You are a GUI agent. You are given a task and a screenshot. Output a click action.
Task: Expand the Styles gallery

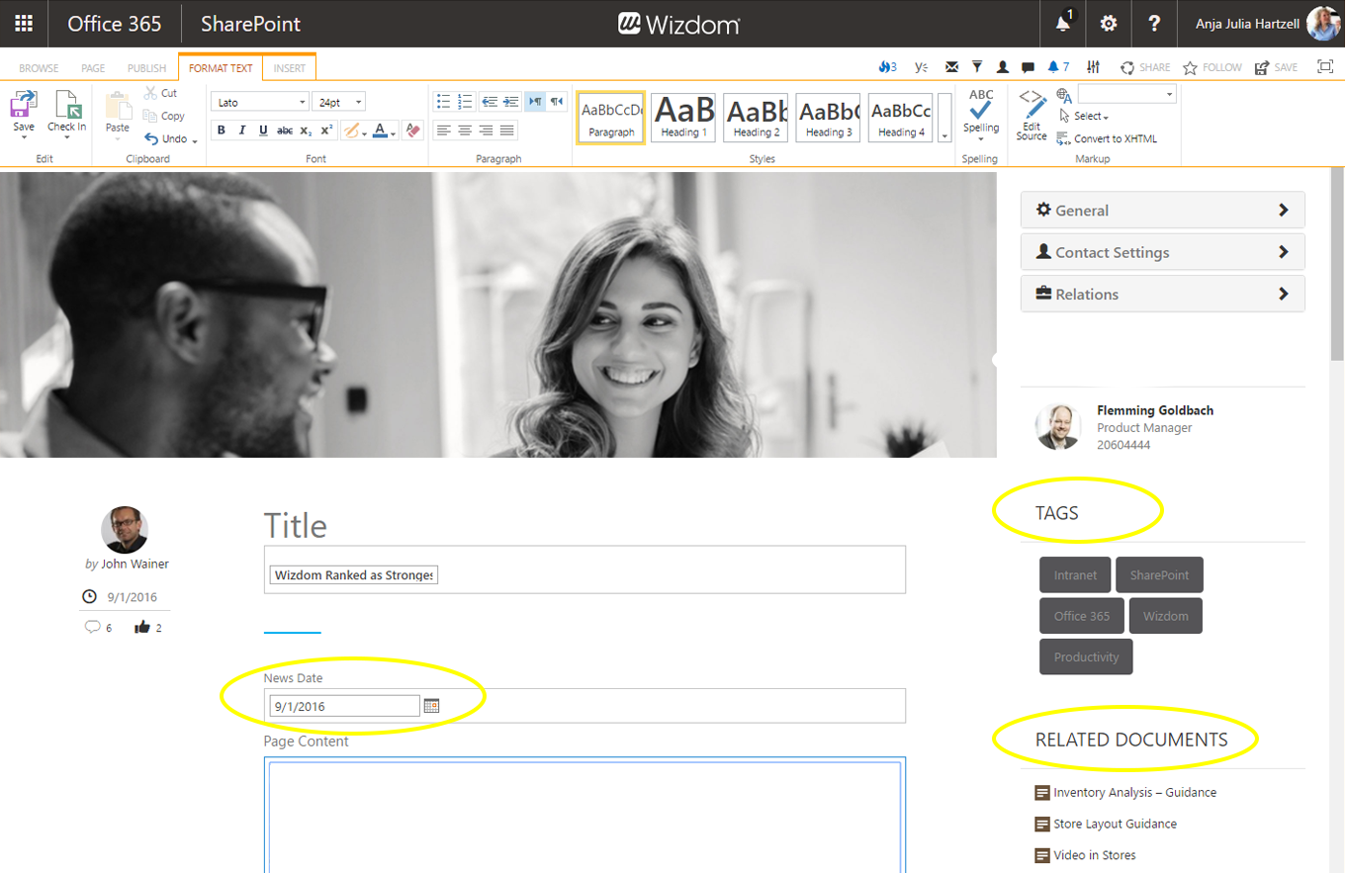pos(944,118)
